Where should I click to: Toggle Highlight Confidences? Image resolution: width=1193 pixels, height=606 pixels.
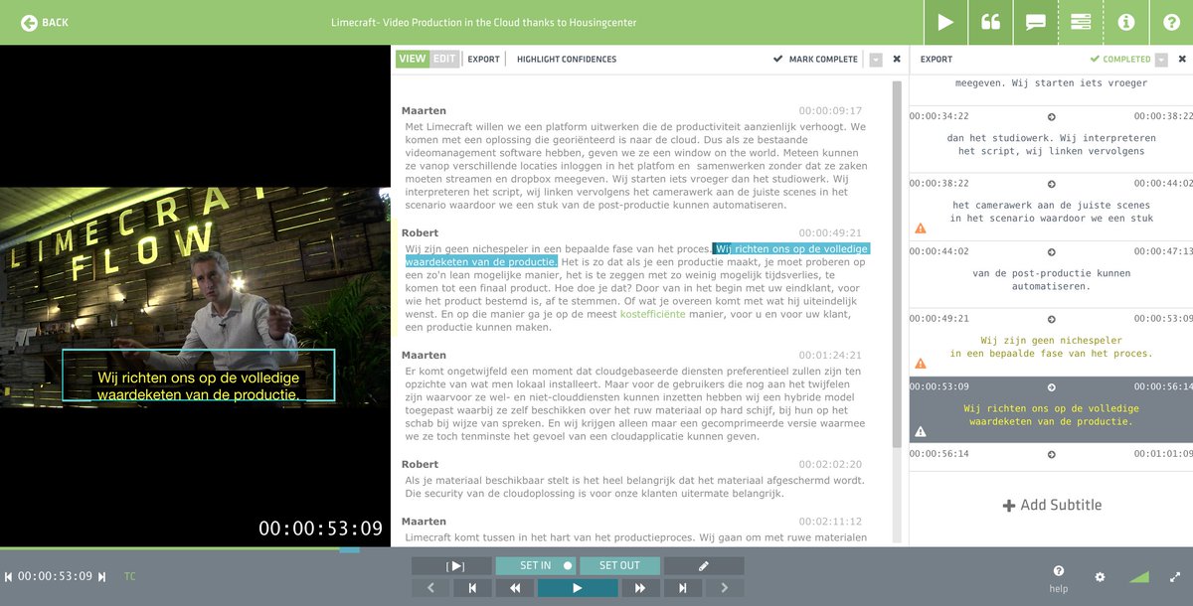[567, 59]
